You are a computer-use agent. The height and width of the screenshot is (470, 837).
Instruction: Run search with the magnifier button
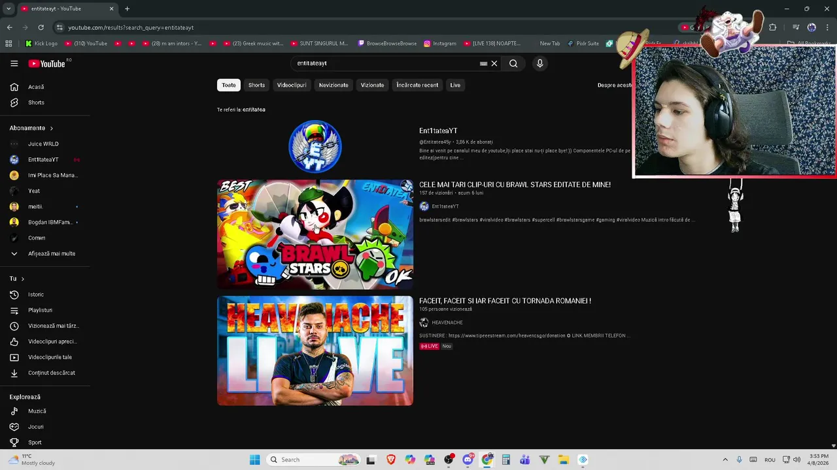pos(513,63)
